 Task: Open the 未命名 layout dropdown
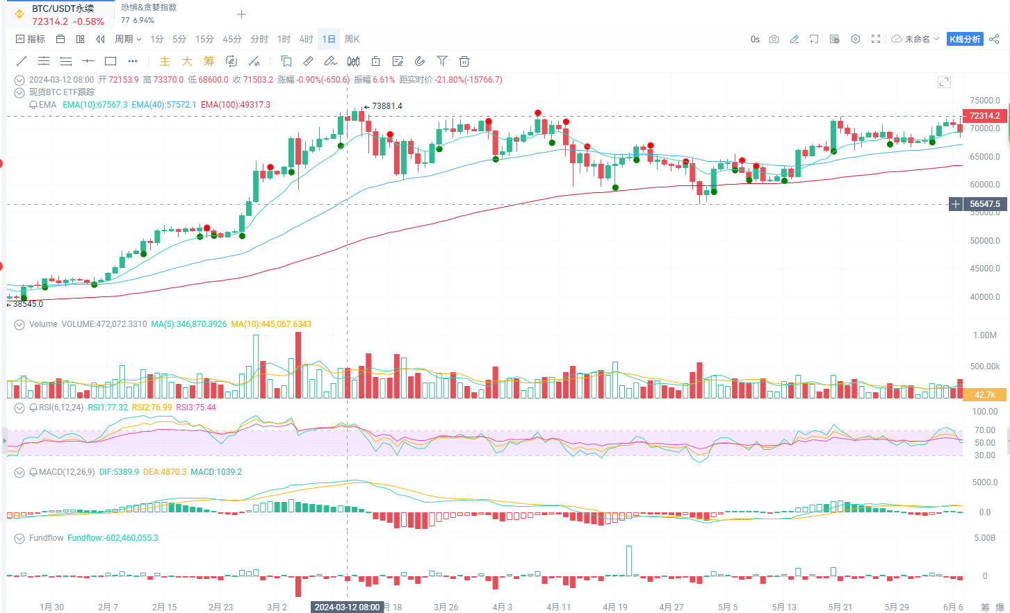915,40
